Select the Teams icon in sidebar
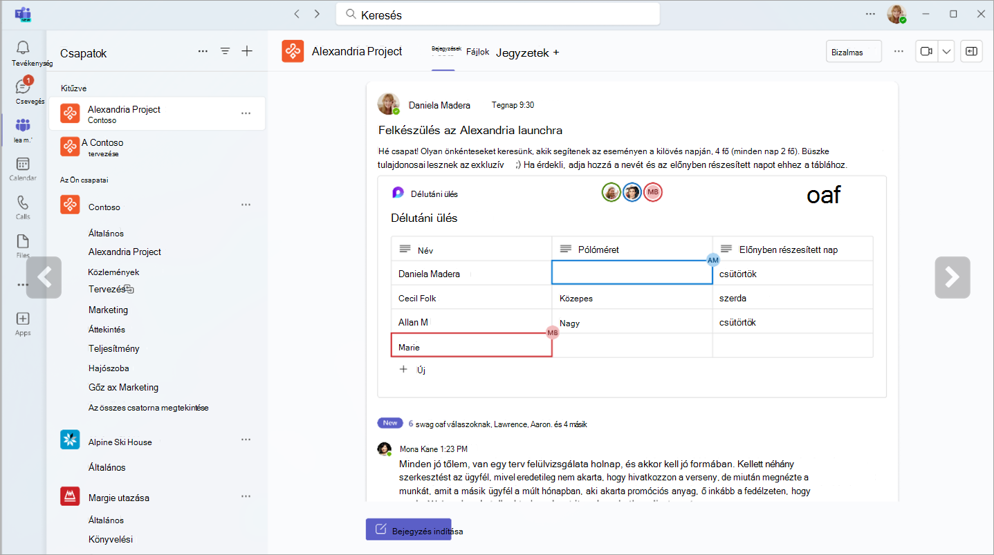Viewport: 994px width, 555px height. tap(23, 129)
